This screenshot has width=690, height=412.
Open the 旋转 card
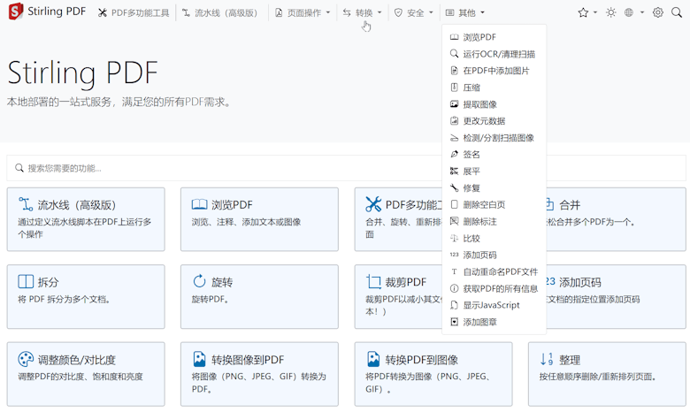(259, 297)
